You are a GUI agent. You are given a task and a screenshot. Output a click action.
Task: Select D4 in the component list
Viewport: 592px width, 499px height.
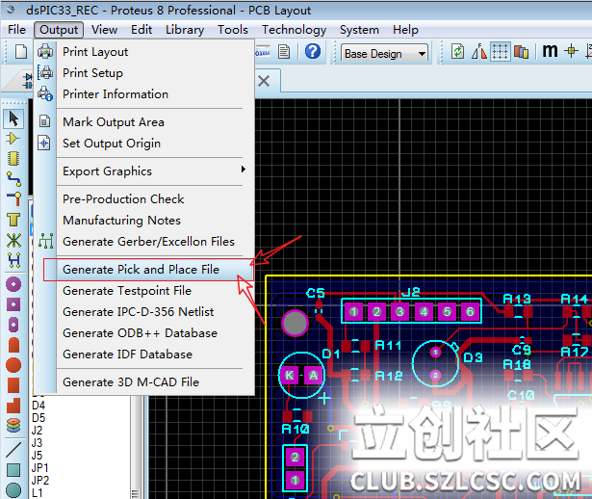tap(39, 406)
